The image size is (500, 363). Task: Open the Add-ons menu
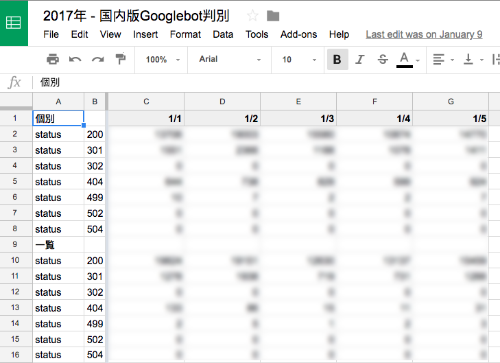(298, 34)
